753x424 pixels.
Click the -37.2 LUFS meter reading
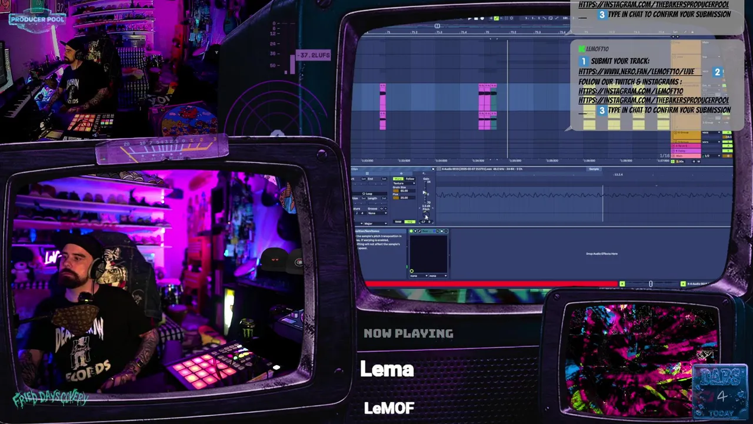[313, 55]
